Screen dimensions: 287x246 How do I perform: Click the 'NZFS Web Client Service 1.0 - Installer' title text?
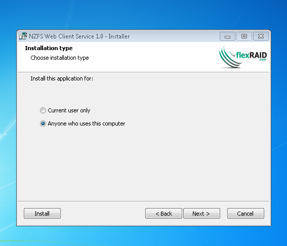pyautogui.click(x=79, y=36)
